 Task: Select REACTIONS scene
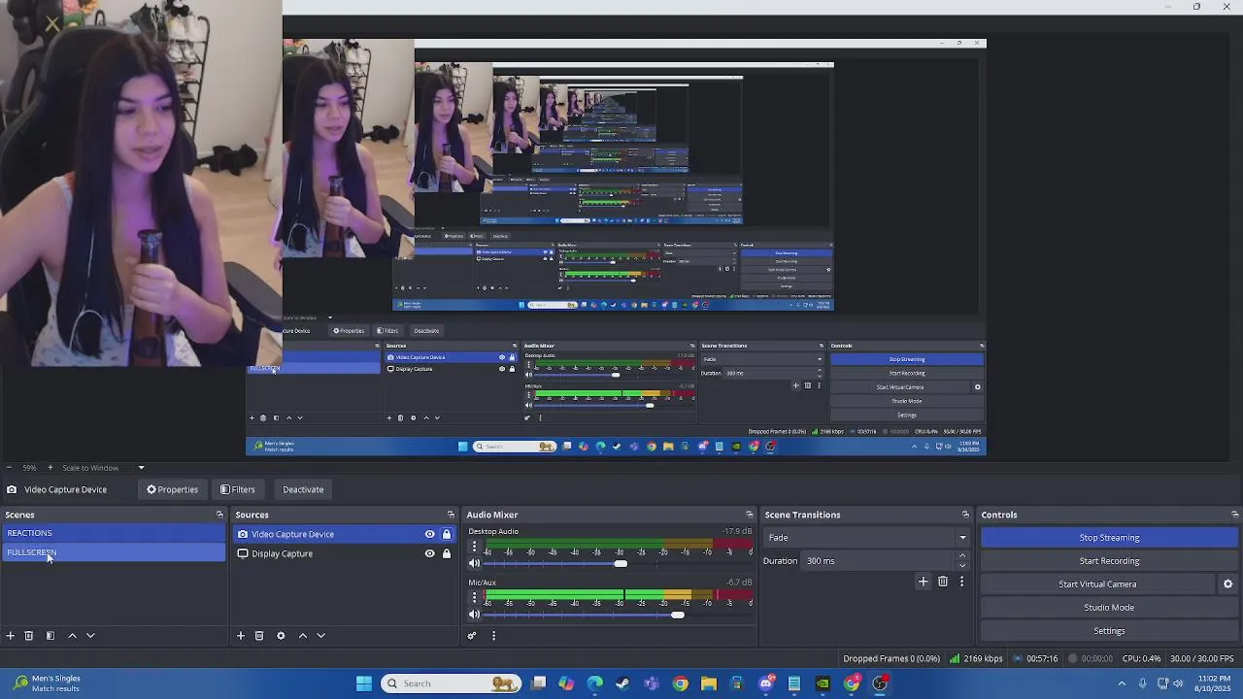[114, 533]
